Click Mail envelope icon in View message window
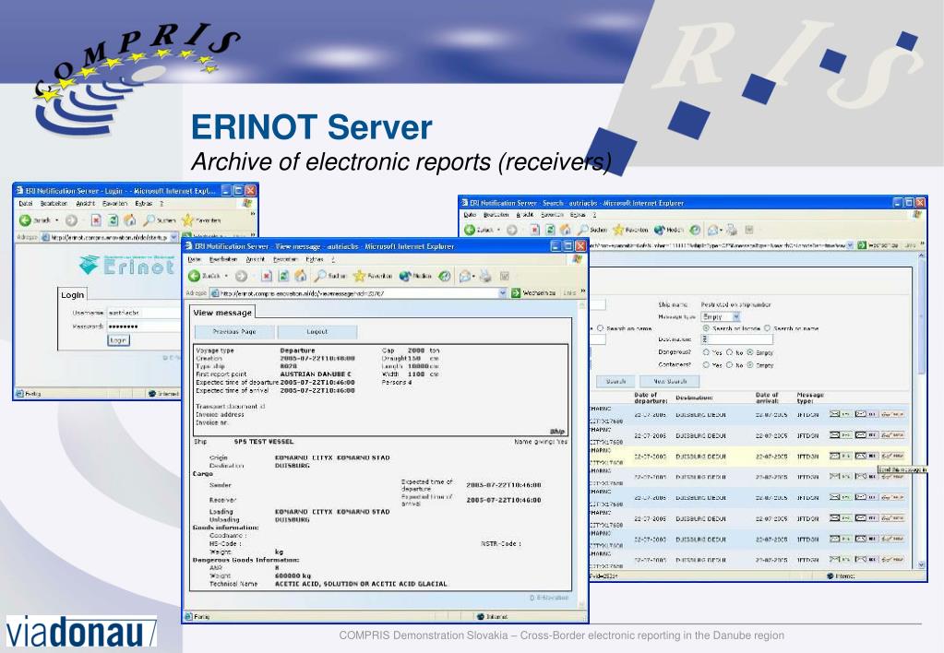944x653 pixels. [464, 277]
